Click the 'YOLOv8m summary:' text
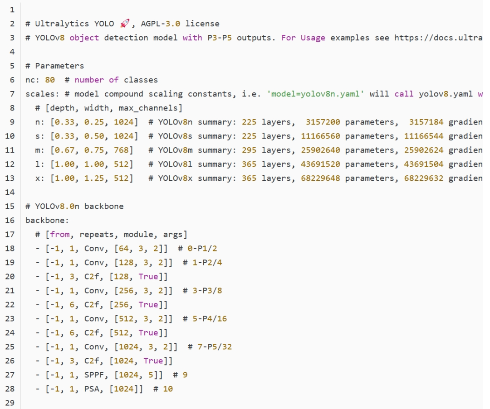The height and width of the screenshot is (409, 490). 197,150
